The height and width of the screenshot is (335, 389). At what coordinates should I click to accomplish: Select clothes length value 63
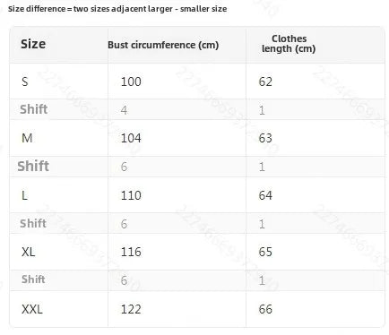(265, 138)
